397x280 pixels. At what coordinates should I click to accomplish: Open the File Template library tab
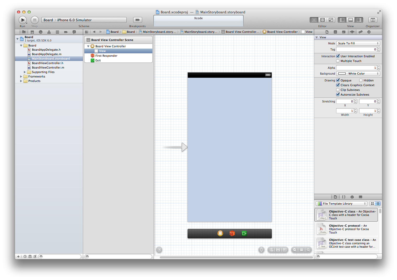(x=335, y=197)
